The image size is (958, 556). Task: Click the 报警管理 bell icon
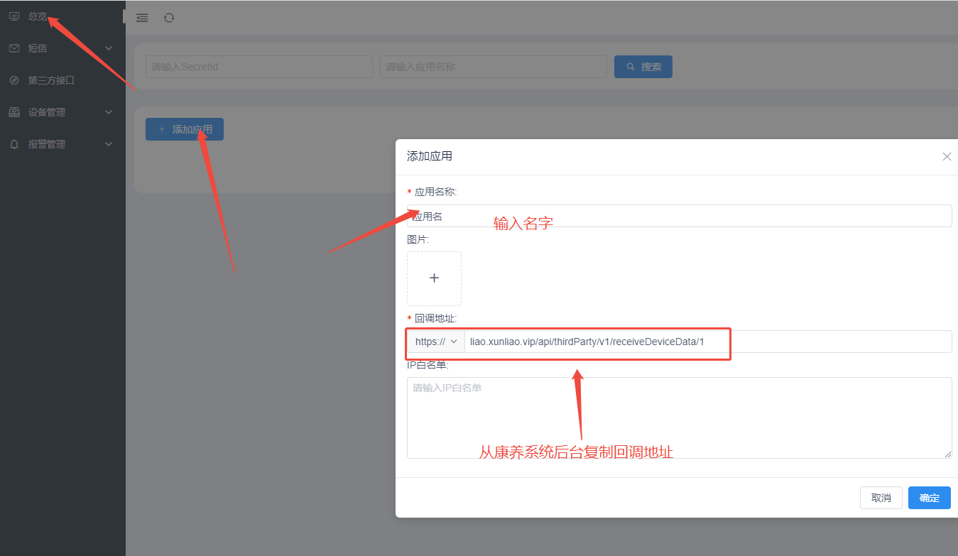[14, 144]
